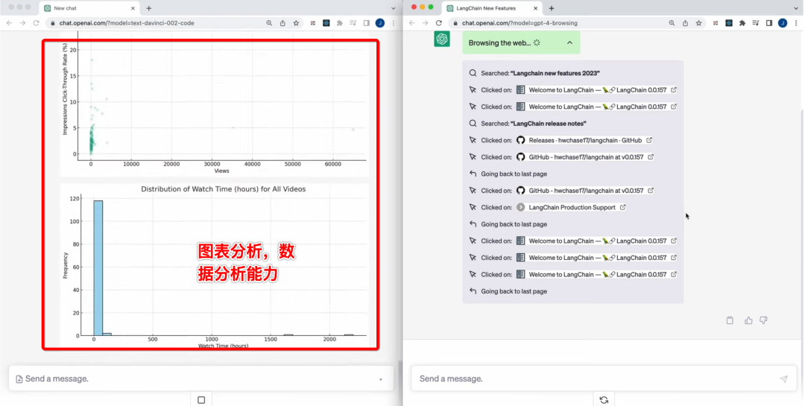
Task: Open a new tab in LangChain window
Action: (552, 8)
